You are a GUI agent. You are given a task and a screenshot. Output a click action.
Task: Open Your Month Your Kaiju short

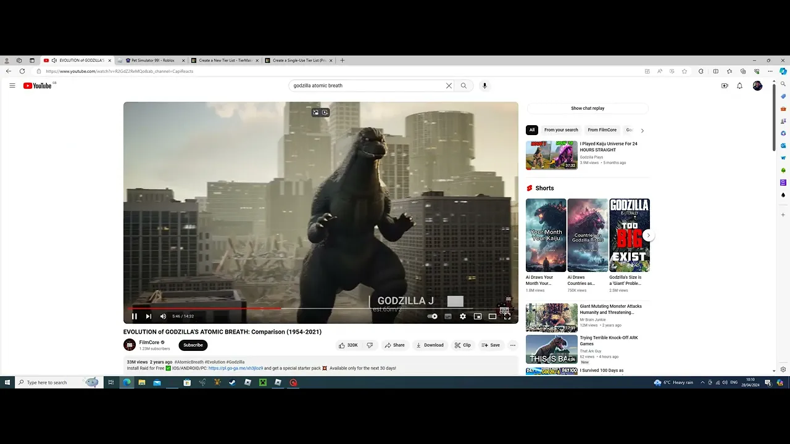546,235
